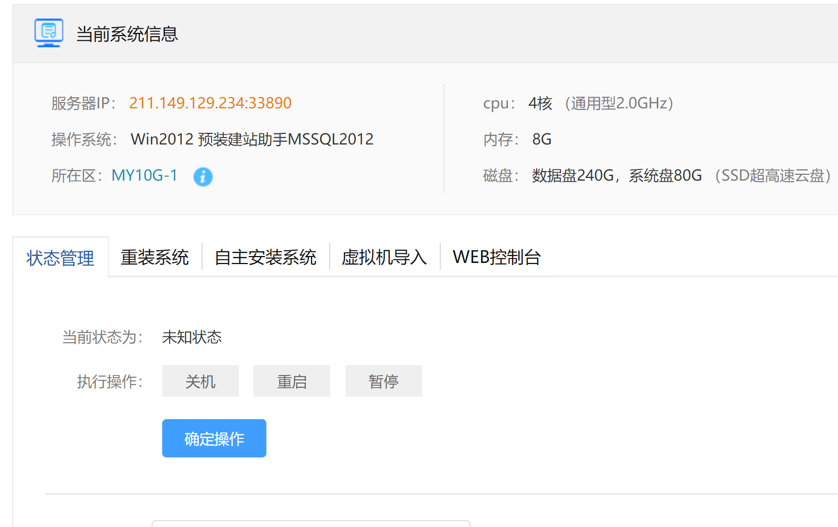Click the 当前系统信息 header title
The width and height of the screenshot is (838, 527).
(x=127, y=34)
